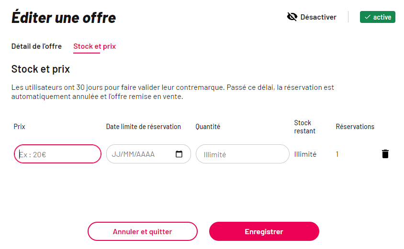This screenshot has width=404, height=249.
Task: Click the crossed-out eye icon beside Désactiver
Action: (292, 17)
